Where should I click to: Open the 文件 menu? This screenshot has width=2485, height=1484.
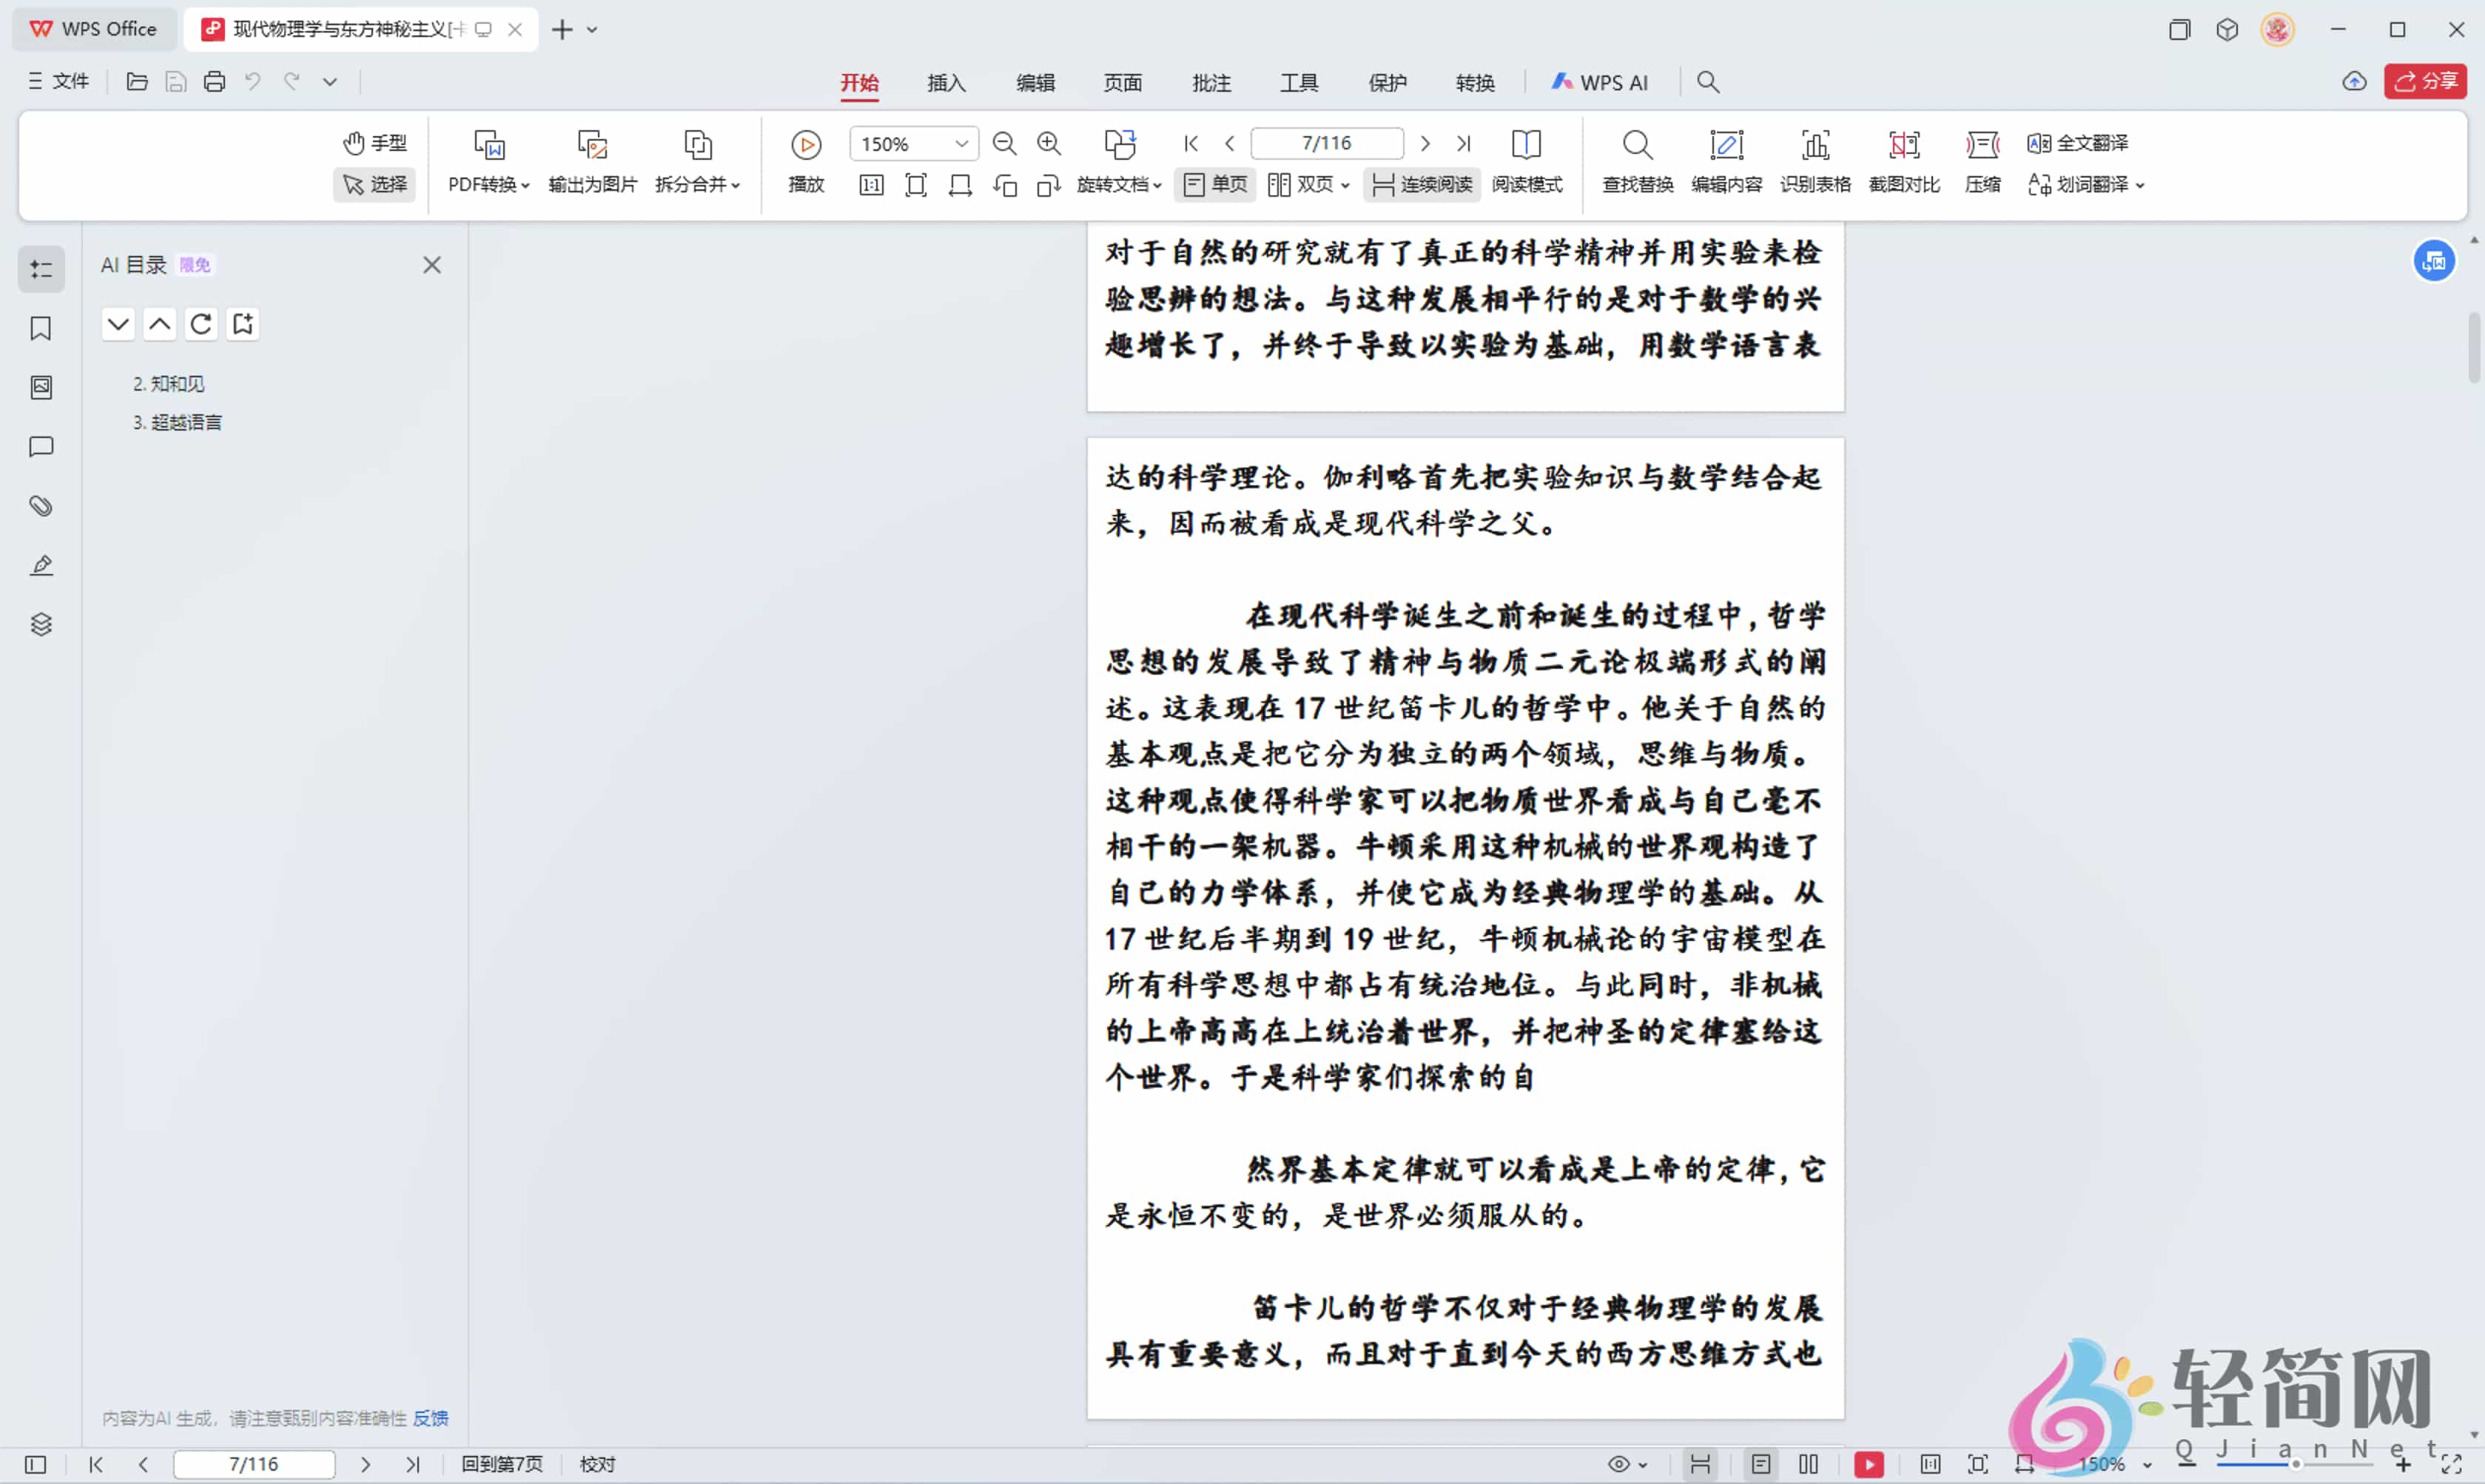[x=57, y=81]
